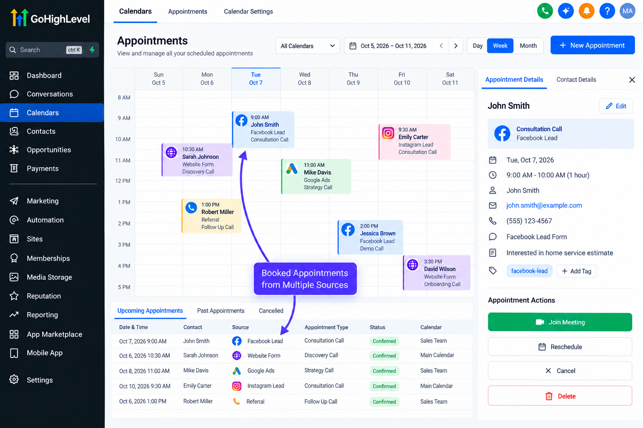Switch to the Contact Details tab
The width and height of the screenshot is (643, 428).
tap(576, 80)
